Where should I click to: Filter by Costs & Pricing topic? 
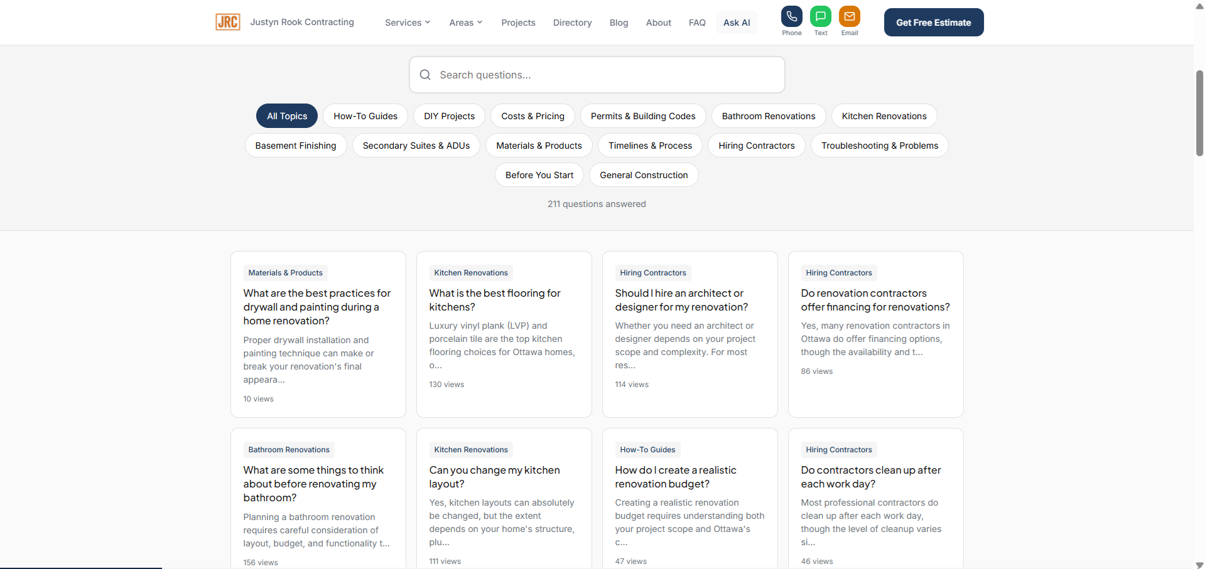click(532, 116)
